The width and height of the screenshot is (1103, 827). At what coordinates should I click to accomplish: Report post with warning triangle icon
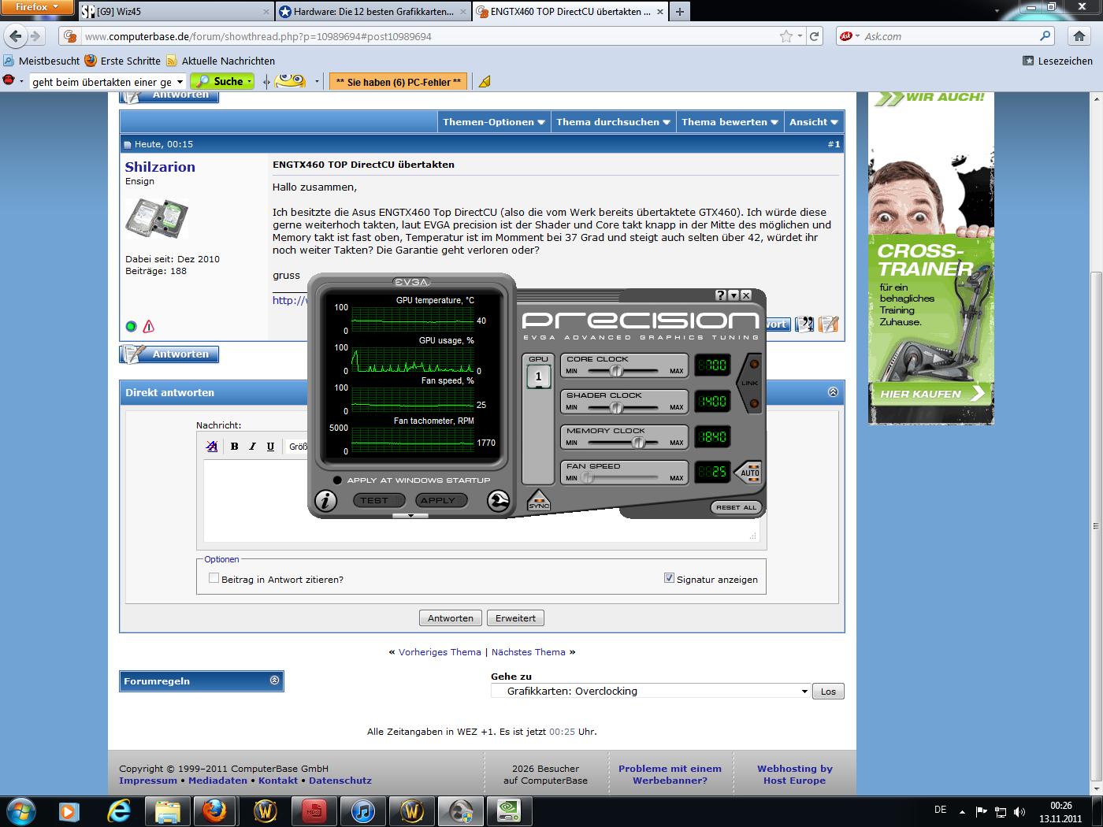pos(149,326)
